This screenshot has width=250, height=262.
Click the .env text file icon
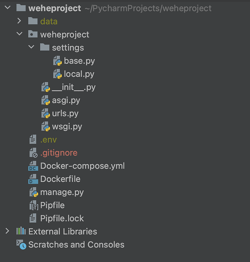(33, 139)
